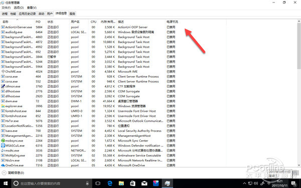Sort by the 描述 column header
Viewport: 301px width, 188px height.
[140, 22]
